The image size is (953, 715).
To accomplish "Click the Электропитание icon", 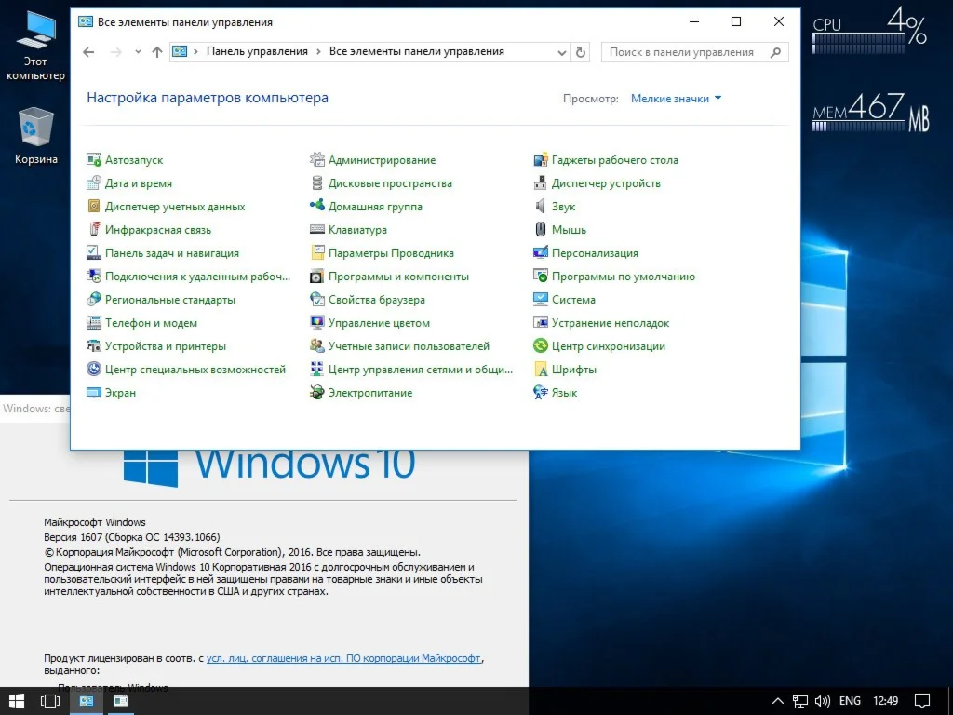I will pyautogui.click(x=317, y=393).
